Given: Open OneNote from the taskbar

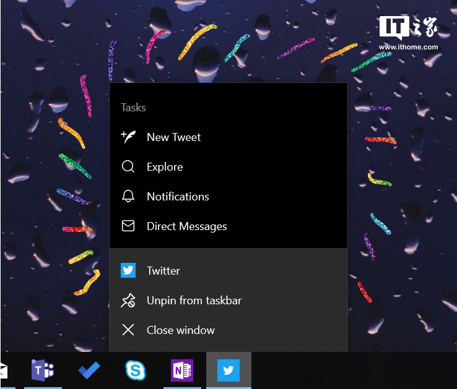Looking at the screenshot, I should click(182, 370).
